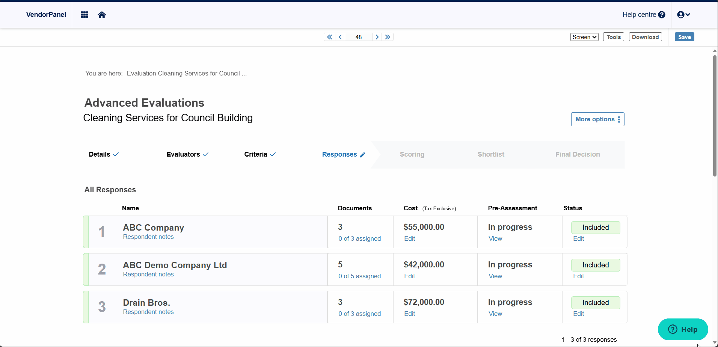Open Respondent notes for ABC Company
The width and height of the screenshot is (718, 347).
(x=148, y=237)
